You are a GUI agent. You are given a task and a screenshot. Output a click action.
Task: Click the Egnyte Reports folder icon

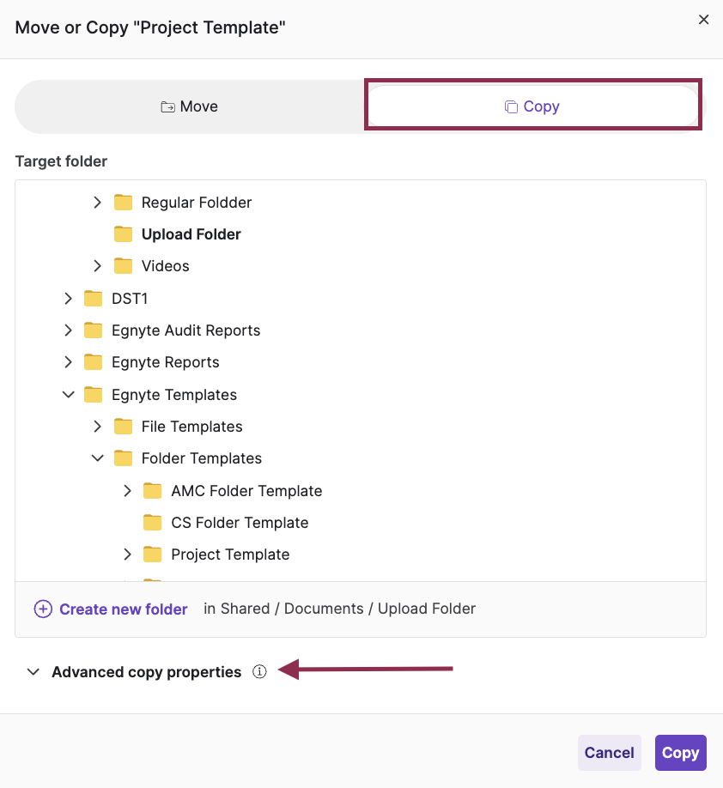point(93,361)
